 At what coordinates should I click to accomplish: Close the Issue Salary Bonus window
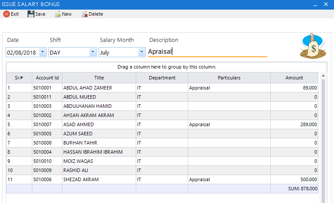[326, 4]
